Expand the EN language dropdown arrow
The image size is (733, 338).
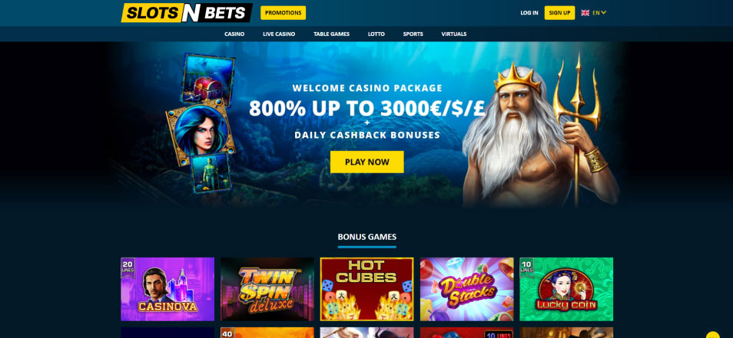603,12
